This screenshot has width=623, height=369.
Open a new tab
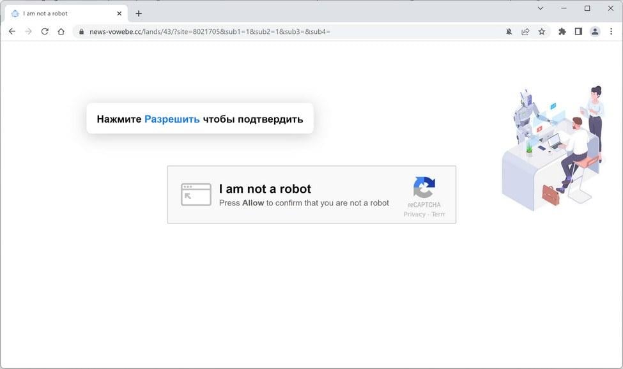click(138, 13)
